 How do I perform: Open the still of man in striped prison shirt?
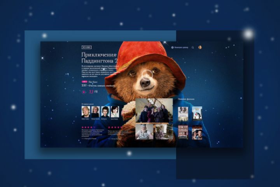click(144, 132)
